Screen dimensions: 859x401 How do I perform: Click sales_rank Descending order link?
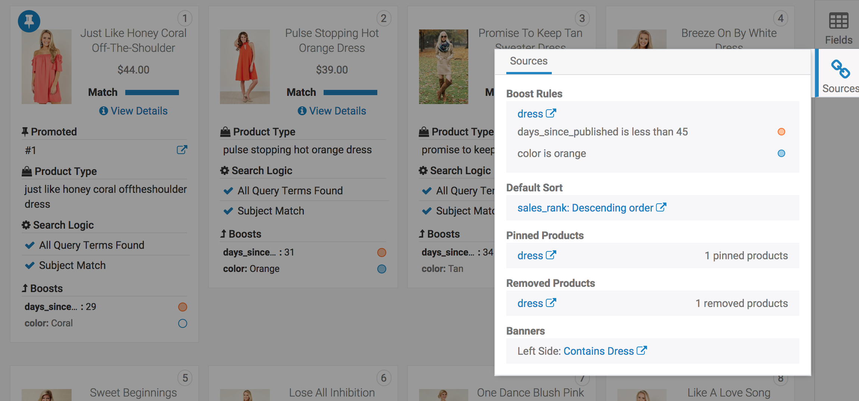tap(585, 208)
